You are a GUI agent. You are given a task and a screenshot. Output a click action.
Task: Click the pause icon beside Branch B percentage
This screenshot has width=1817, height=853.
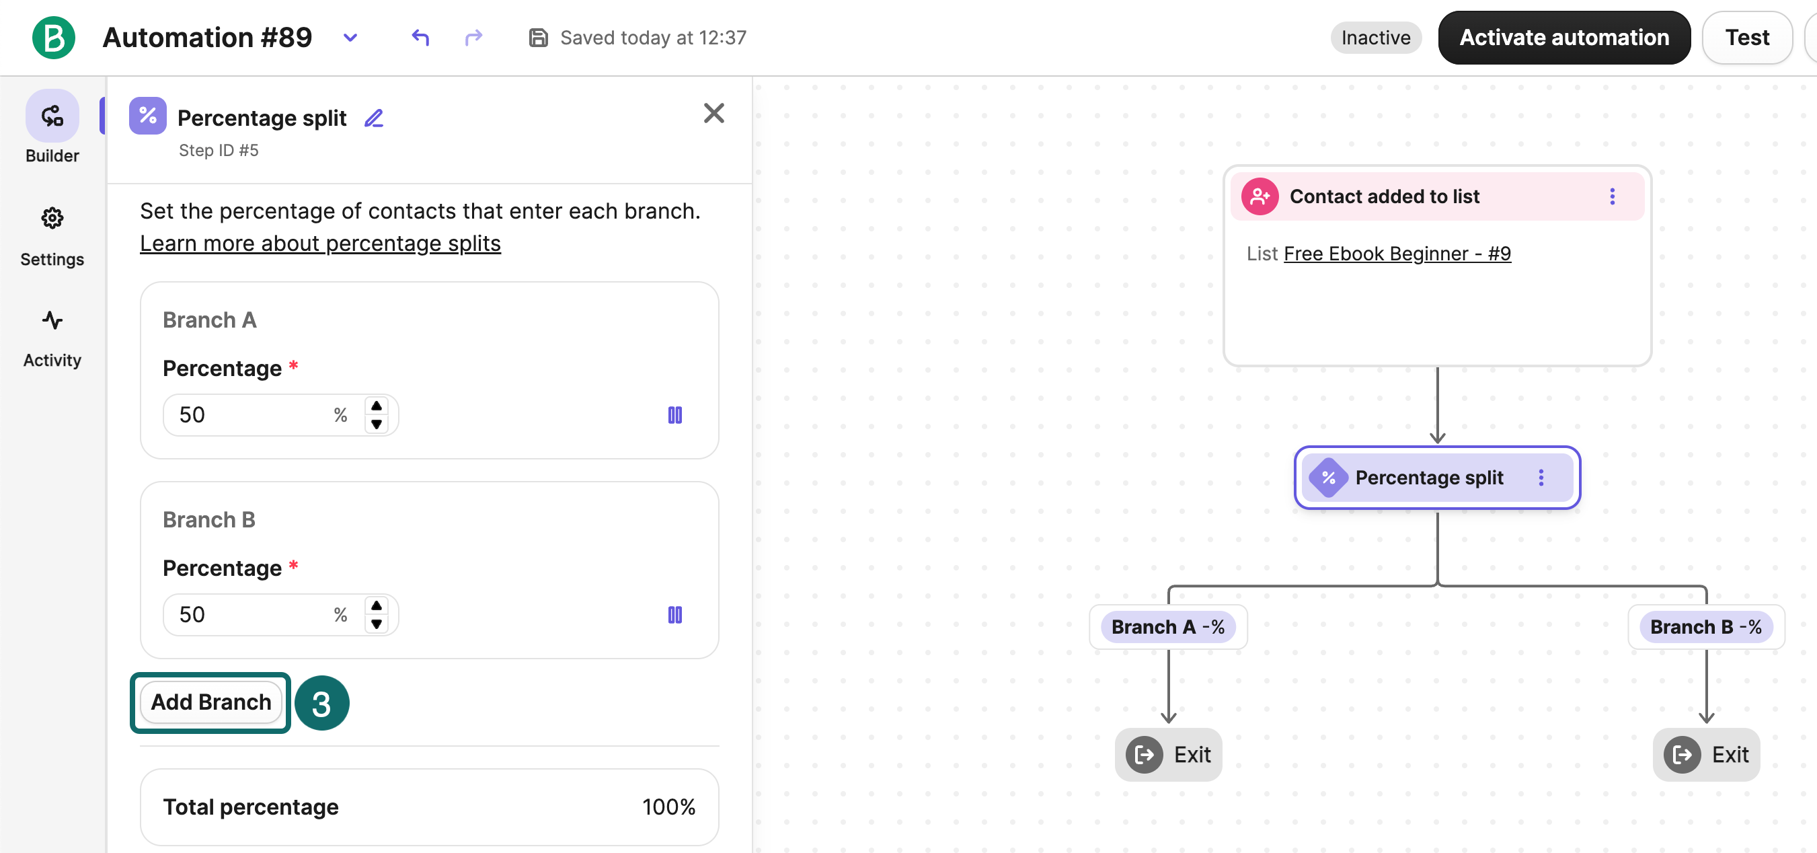674,615
